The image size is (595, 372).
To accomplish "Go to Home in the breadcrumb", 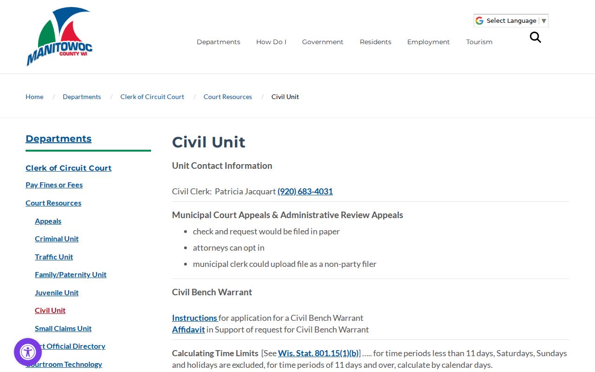I will click(x=34, y=97).
